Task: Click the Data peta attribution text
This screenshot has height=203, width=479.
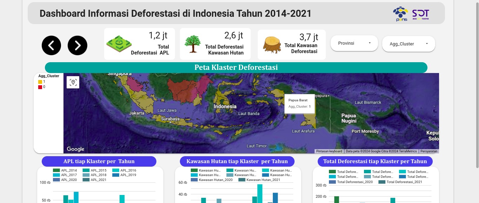Action: pyautogui.click(x=381, y=151)
